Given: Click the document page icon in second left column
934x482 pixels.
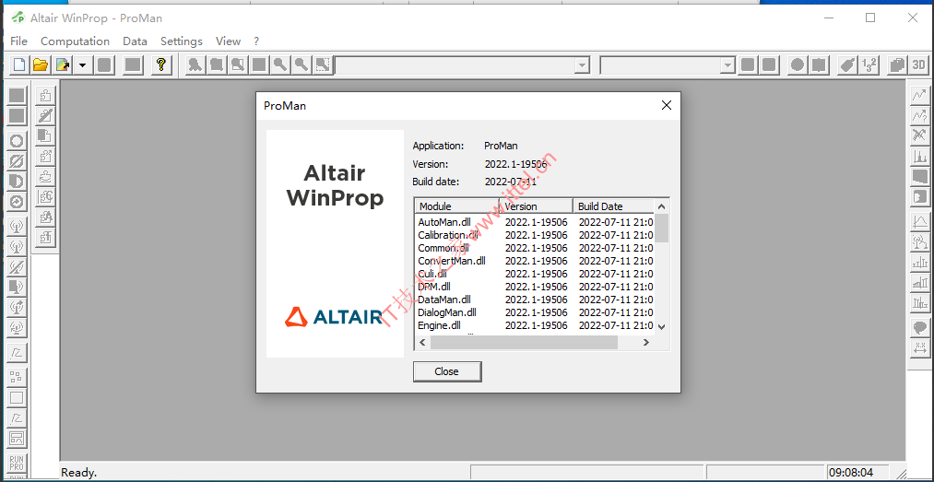Looking at the screenshot, I should [45, 135].
